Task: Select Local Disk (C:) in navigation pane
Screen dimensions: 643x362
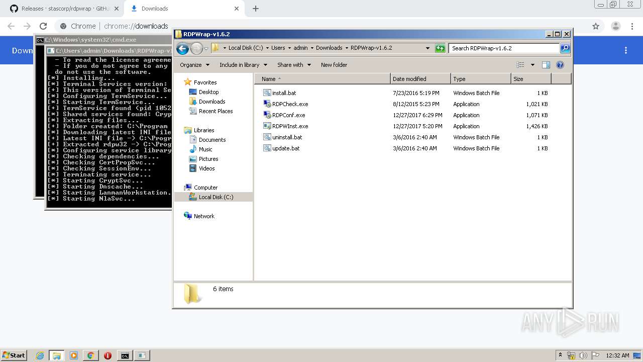Action: 216,197
